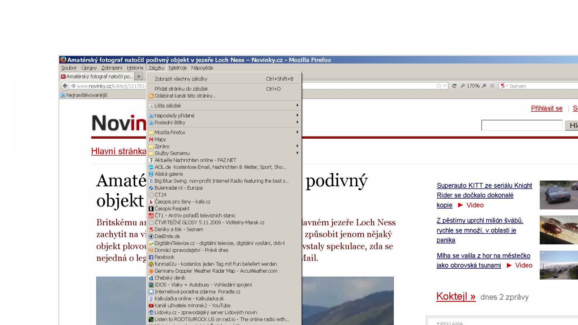Choose Zobrazit všechny záložky
The height and width of the screenshot is (325, 578).
pos(224,79)
